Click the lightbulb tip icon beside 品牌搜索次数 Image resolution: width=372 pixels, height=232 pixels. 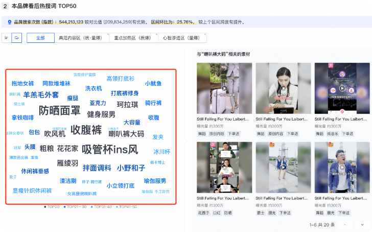(x=10, y=22)
